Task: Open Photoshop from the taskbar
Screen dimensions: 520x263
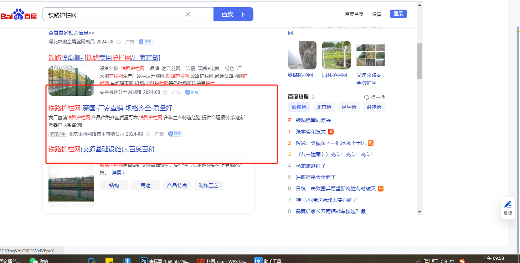Action: click(144, 261)
